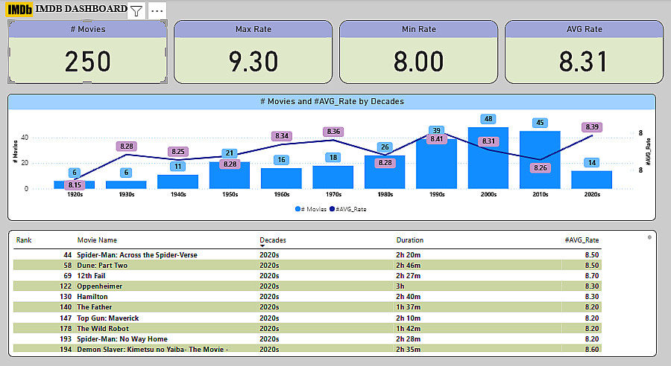Select The Wild Robot movie name
Screen dimensions: 671x366
click(x=103, y=328)
